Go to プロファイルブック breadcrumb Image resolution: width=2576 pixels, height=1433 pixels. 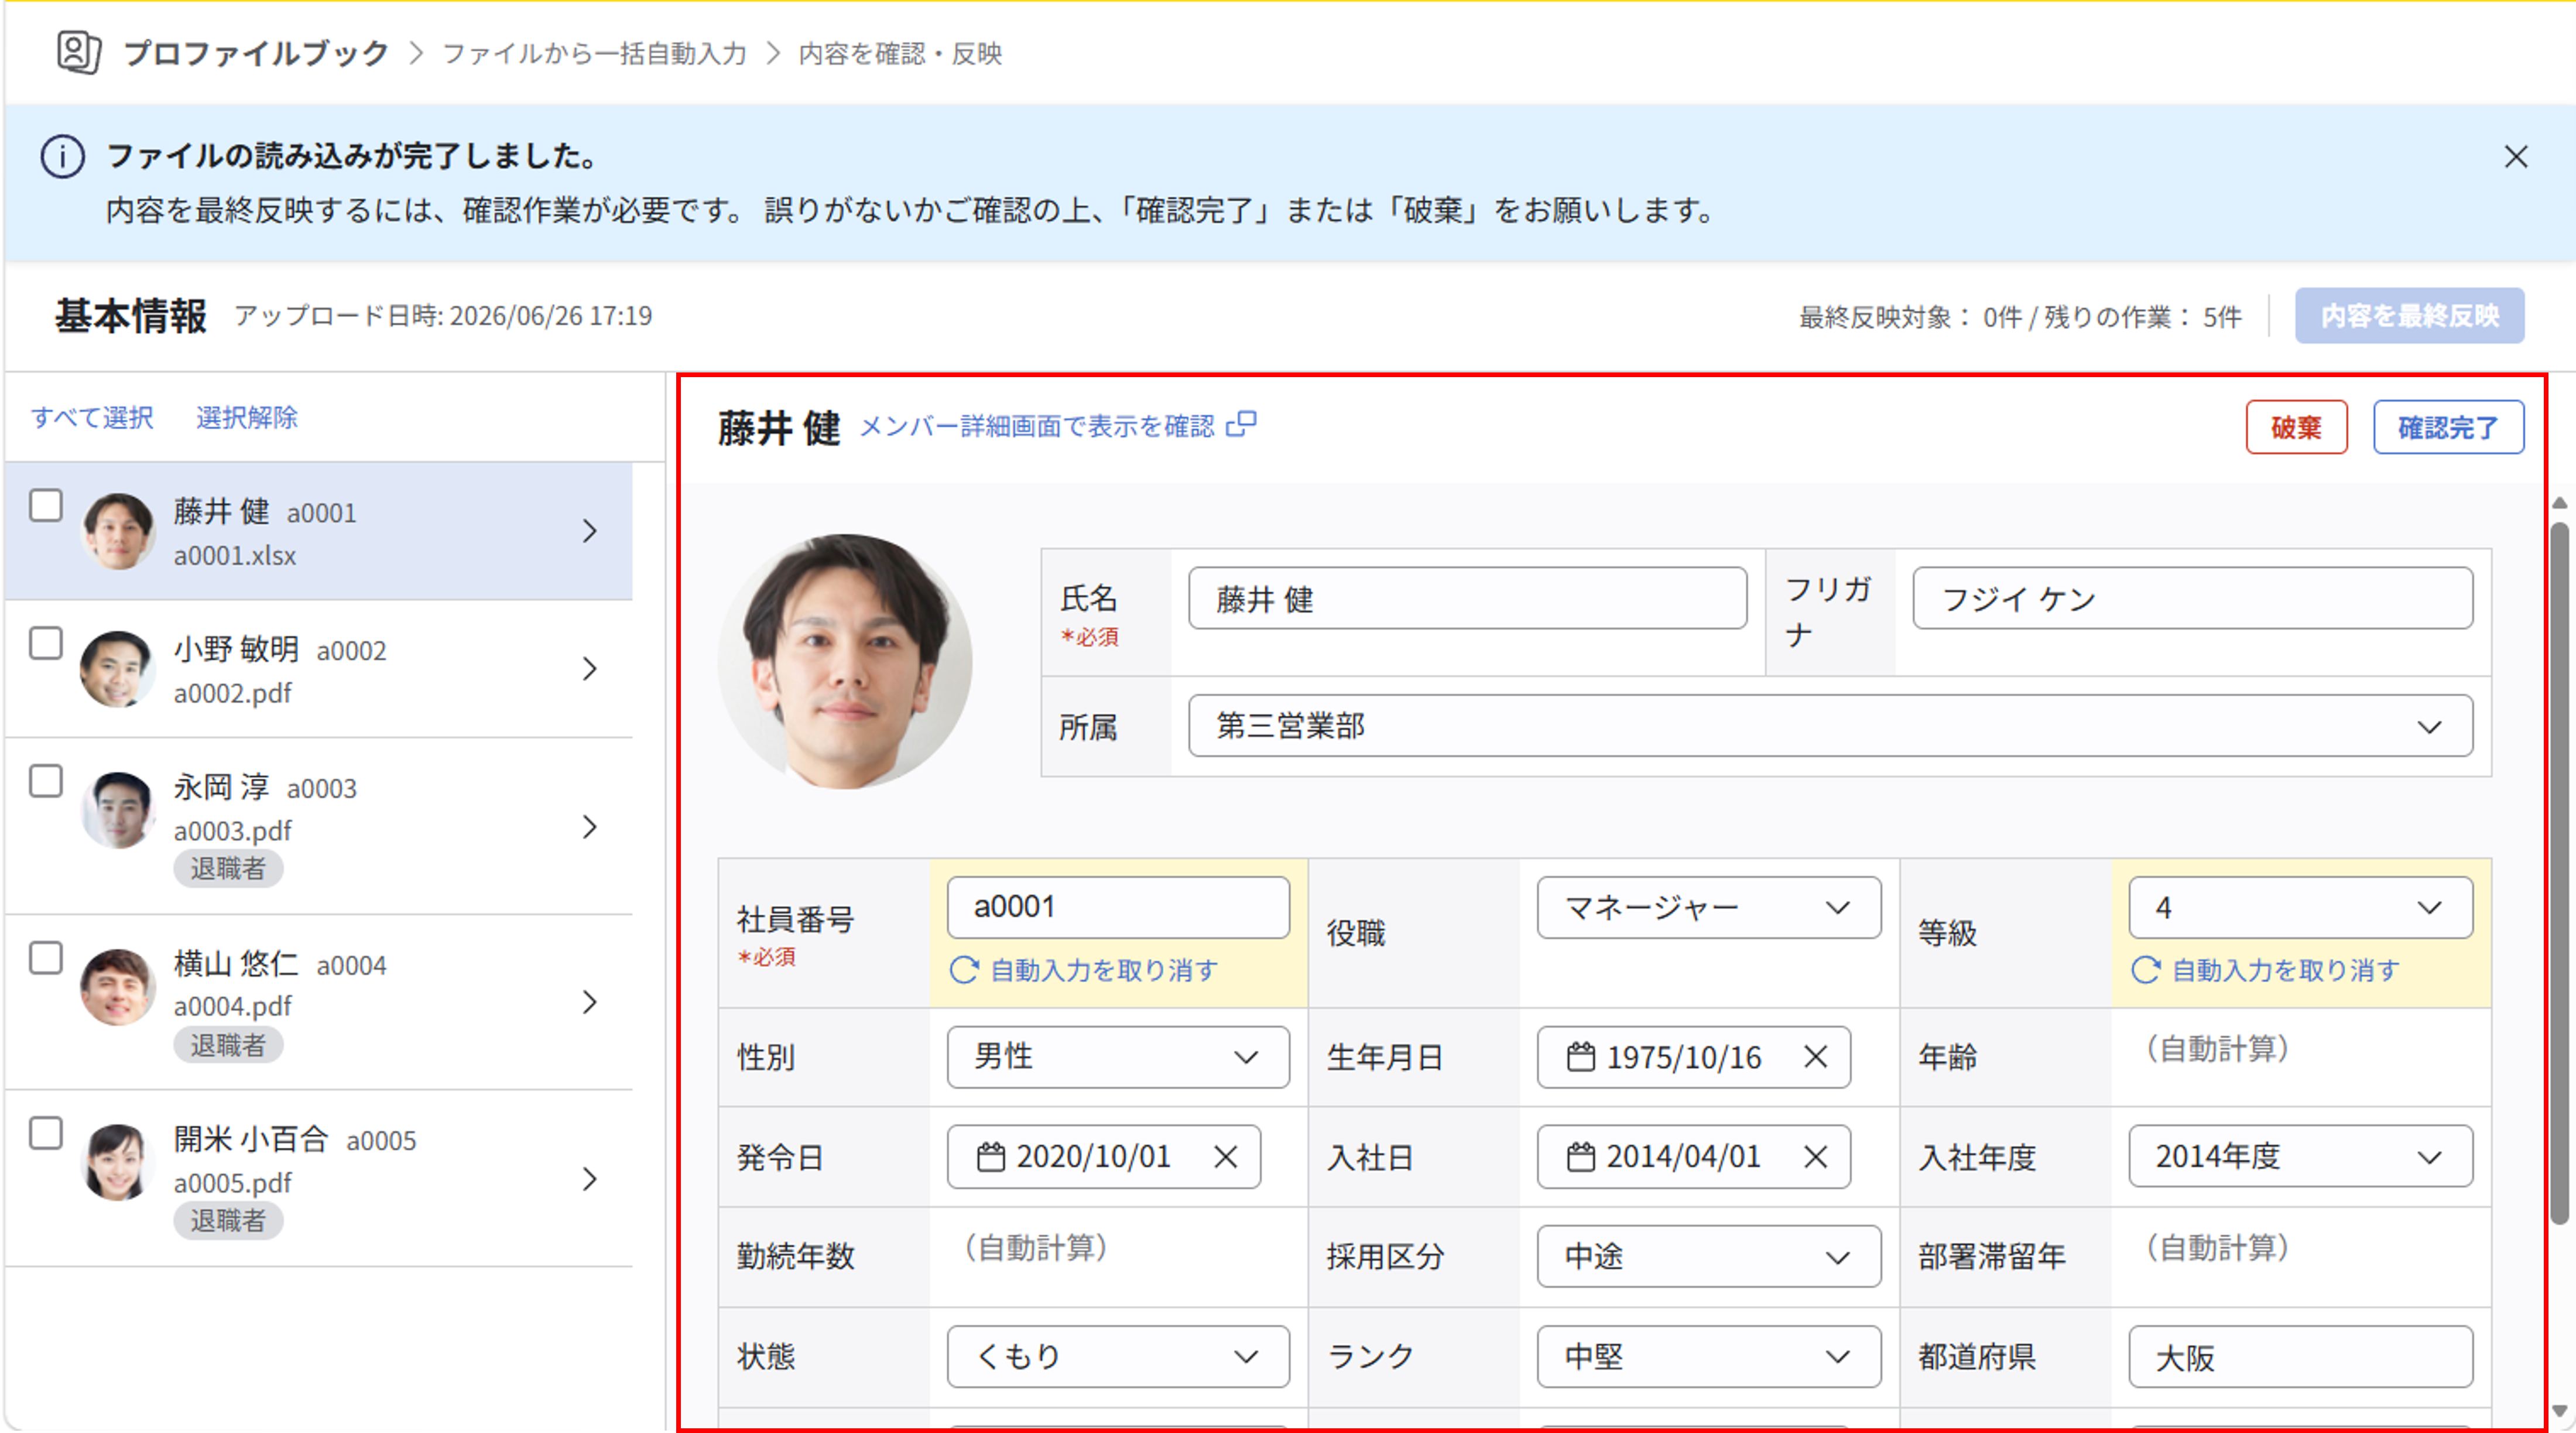tap(256, 53)
